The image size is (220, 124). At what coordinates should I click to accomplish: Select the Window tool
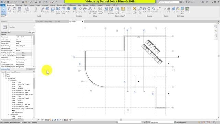pos(20,10)
